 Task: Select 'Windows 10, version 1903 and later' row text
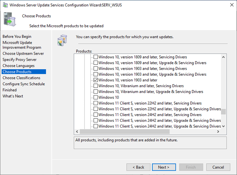(x=128, y=80)
